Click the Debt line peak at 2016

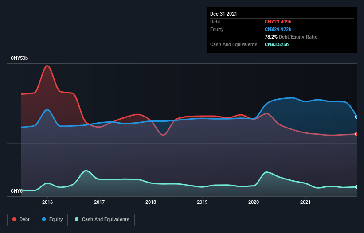click(47, 66)
